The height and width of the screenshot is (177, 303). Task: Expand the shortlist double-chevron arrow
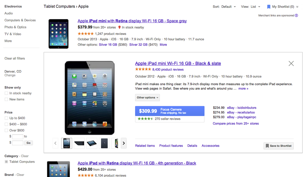click(x=297, y=7)
